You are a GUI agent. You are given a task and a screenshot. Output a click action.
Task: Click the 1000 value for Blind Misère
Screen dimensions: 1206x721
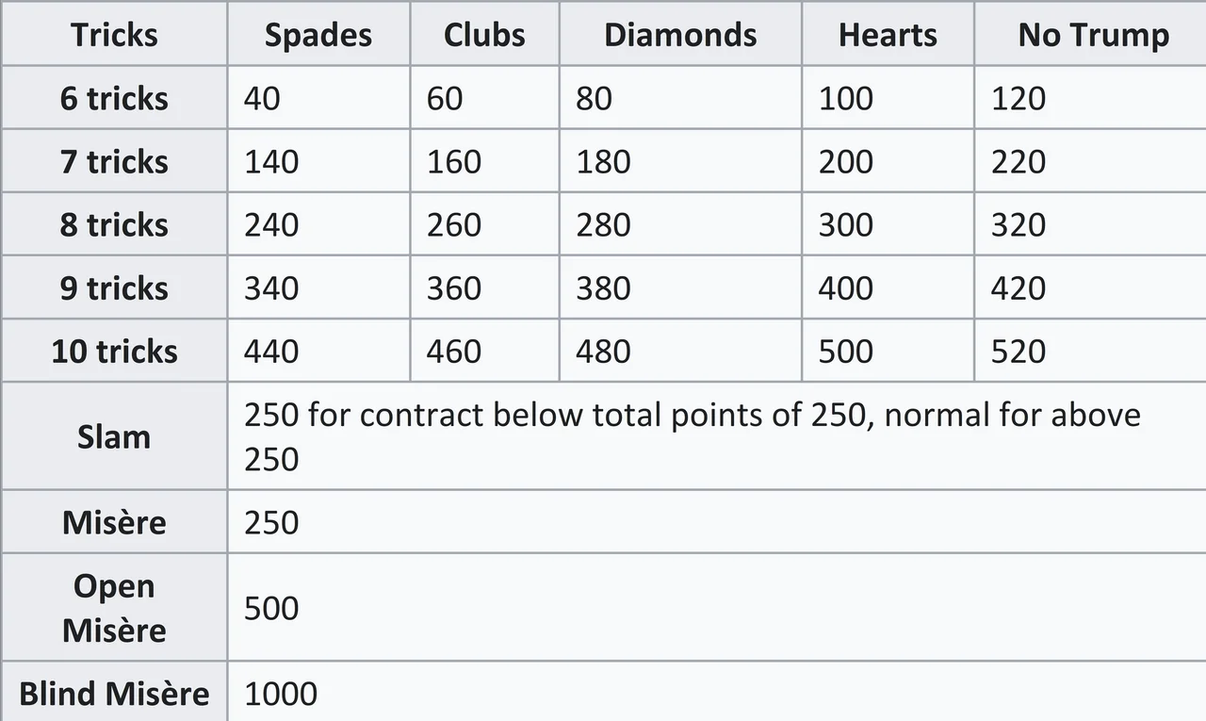(281, 694)
